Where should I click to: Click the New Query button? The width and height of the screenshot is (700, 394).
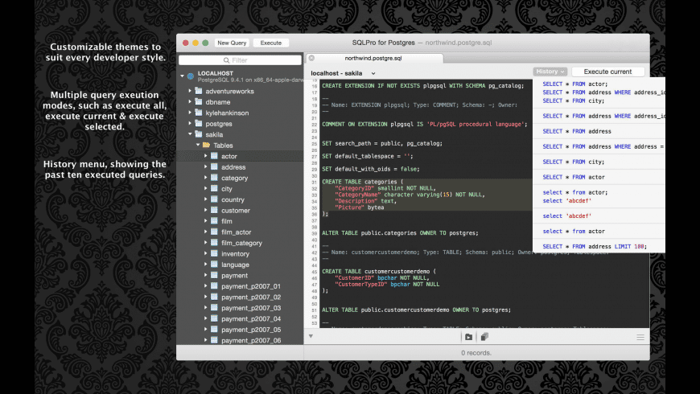[x=232, y=43]
